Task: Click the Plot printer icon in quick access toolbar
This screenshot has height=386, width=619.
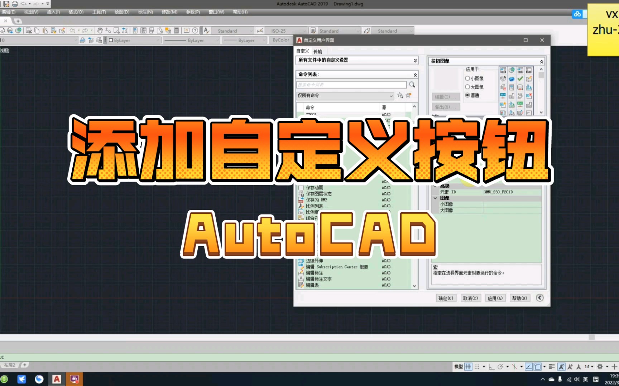Action: [x=15, y=4]
